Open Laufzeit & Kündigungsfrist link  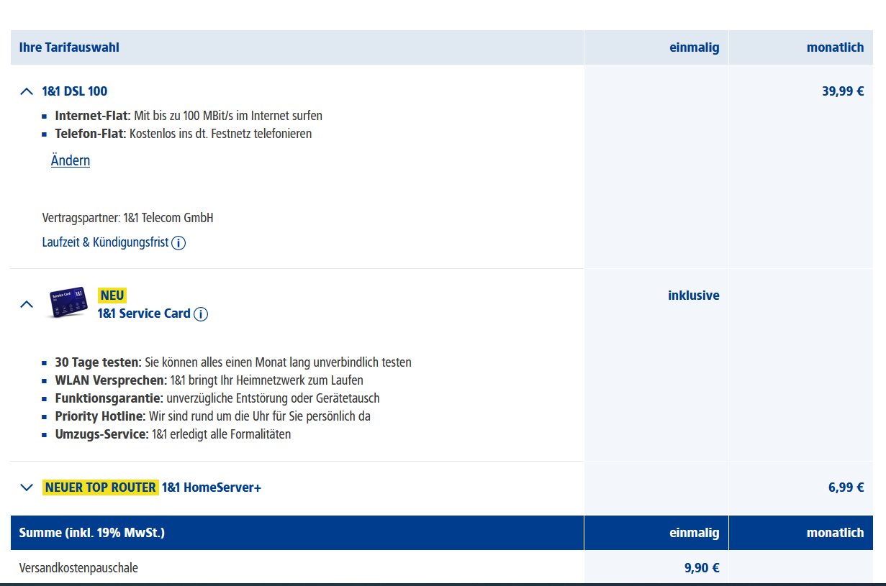point(106,242)
